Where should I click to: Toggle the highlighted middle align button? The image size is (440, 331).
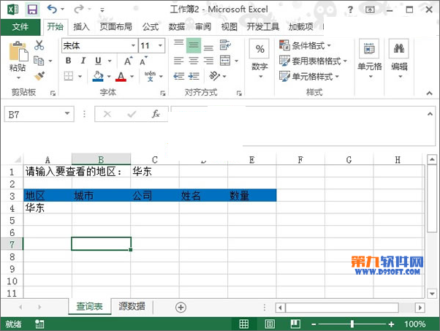coord(194,45)
